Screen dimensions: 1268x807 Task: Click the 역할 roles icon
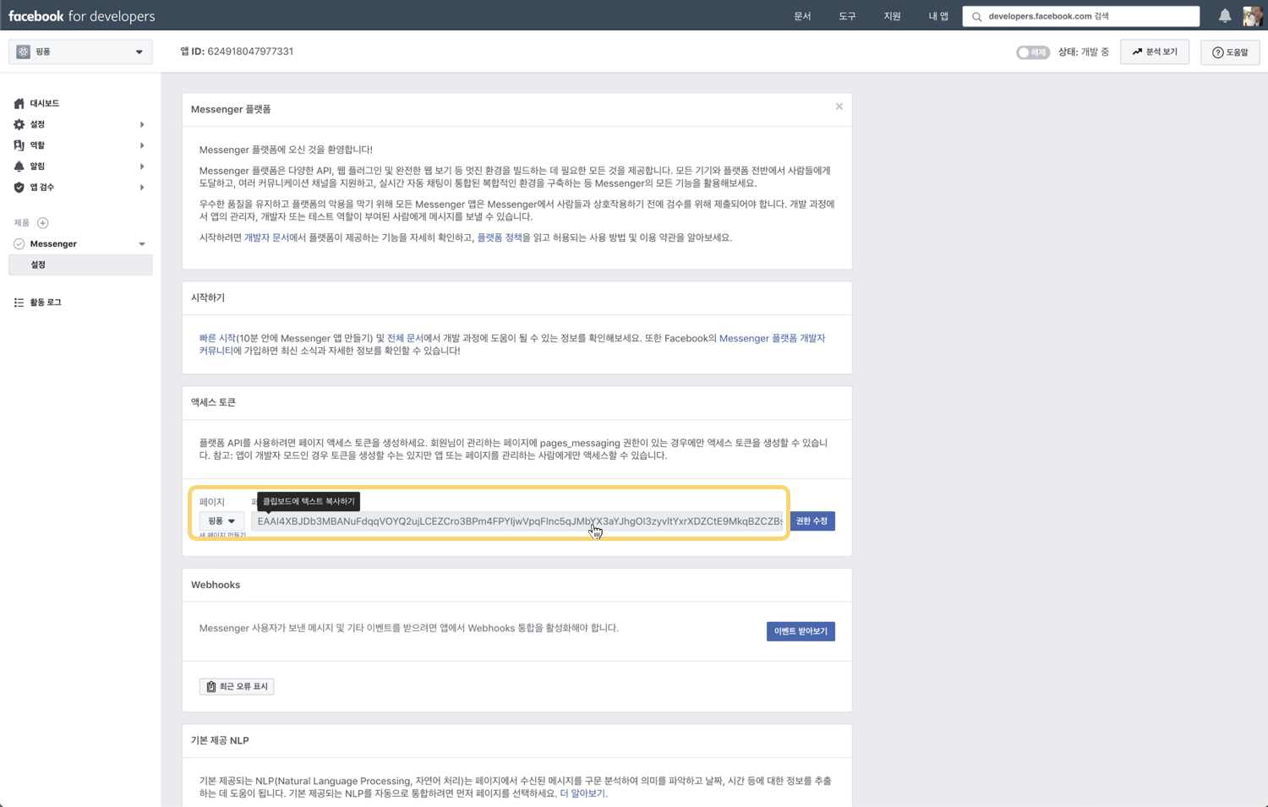pyautogui.click(x=19, y=145)
